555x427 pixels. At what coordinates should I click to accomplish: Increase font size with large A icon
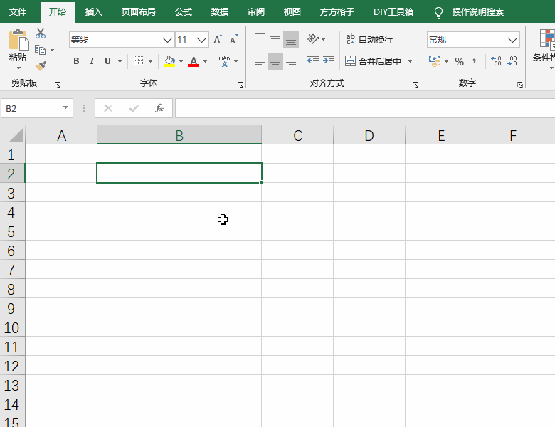218,39
